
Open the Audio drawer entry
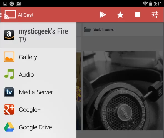click(x=38, y=74)
